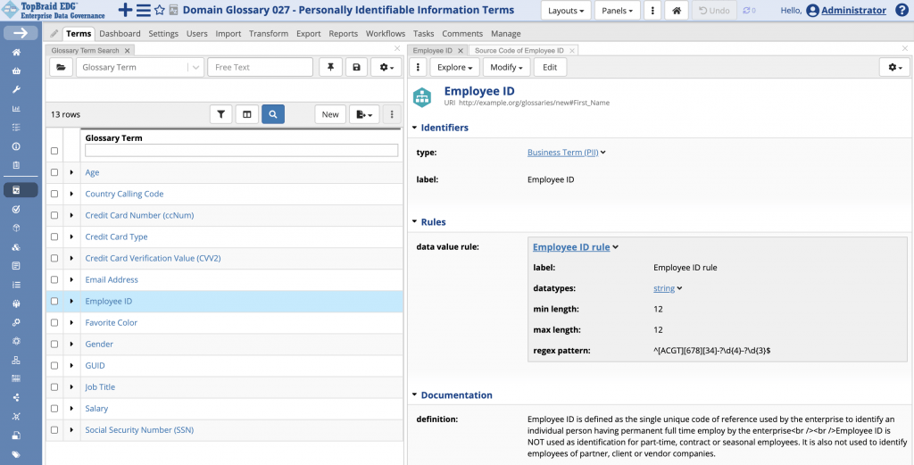Star this glossary as favorite

pyautogui.click(x=159, y=11)
